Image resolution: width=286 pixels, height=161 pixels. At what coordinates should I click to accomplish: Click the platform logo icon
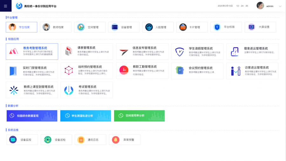[x=19, y=6]
